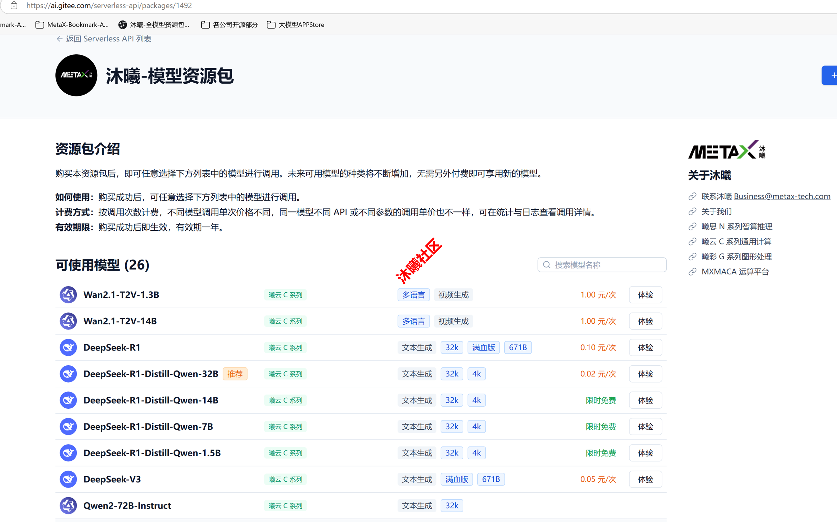Image resolution: width=837 pixels, height=522 pixels.
Task: Click 体验 for Wan2.1-T2V-1.3B
Action: pos(645,295)
